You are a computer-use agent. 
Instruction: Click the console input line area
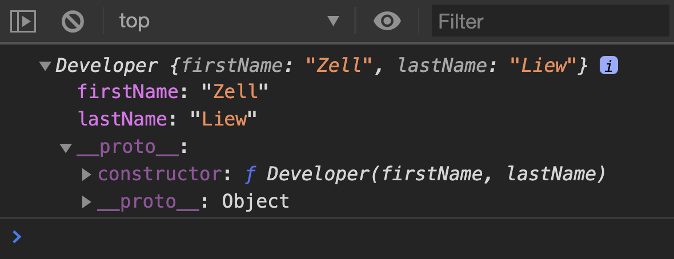[x=343, y=237]
